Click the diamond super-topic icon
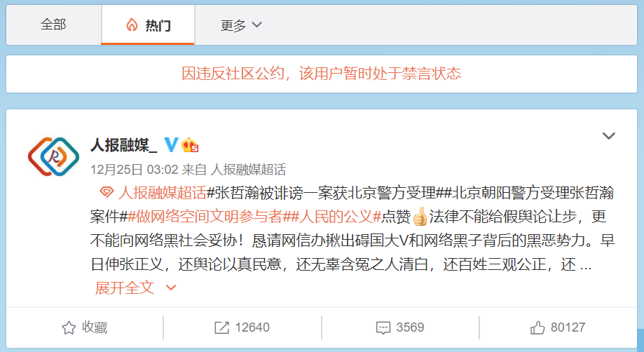 click(107, 192)
